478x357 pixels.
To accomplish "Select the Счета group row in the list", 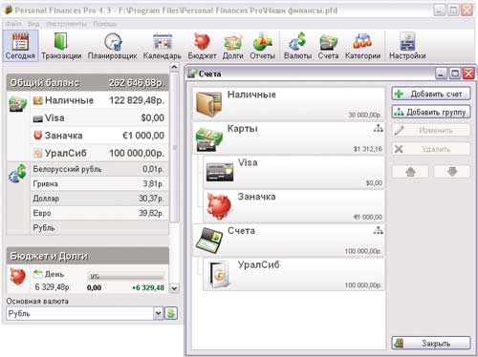I will pyautogui.click(x=289, y=241).
